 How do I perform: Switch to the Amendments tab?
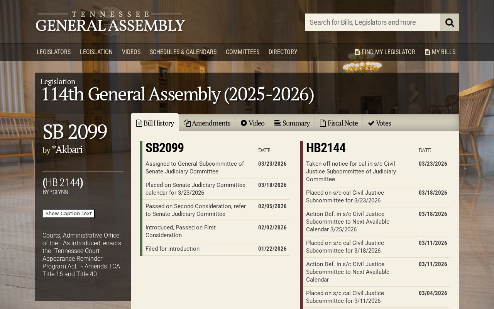[x=207, y=123]
